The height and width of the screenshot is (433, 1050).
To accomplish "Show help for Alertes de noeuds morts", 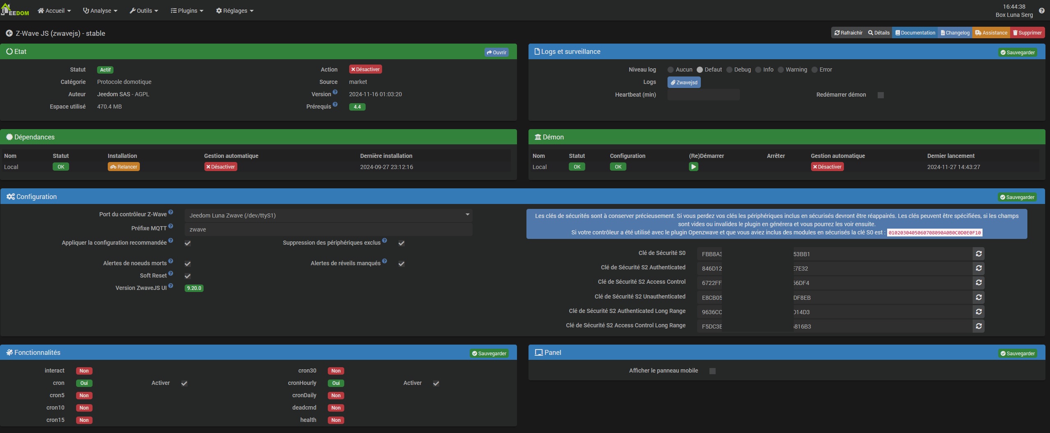I will (171, 261).
